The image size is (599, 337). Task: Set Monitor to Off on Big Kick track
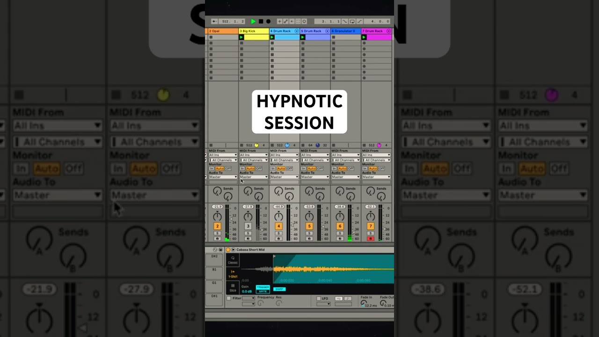point(259,168)
